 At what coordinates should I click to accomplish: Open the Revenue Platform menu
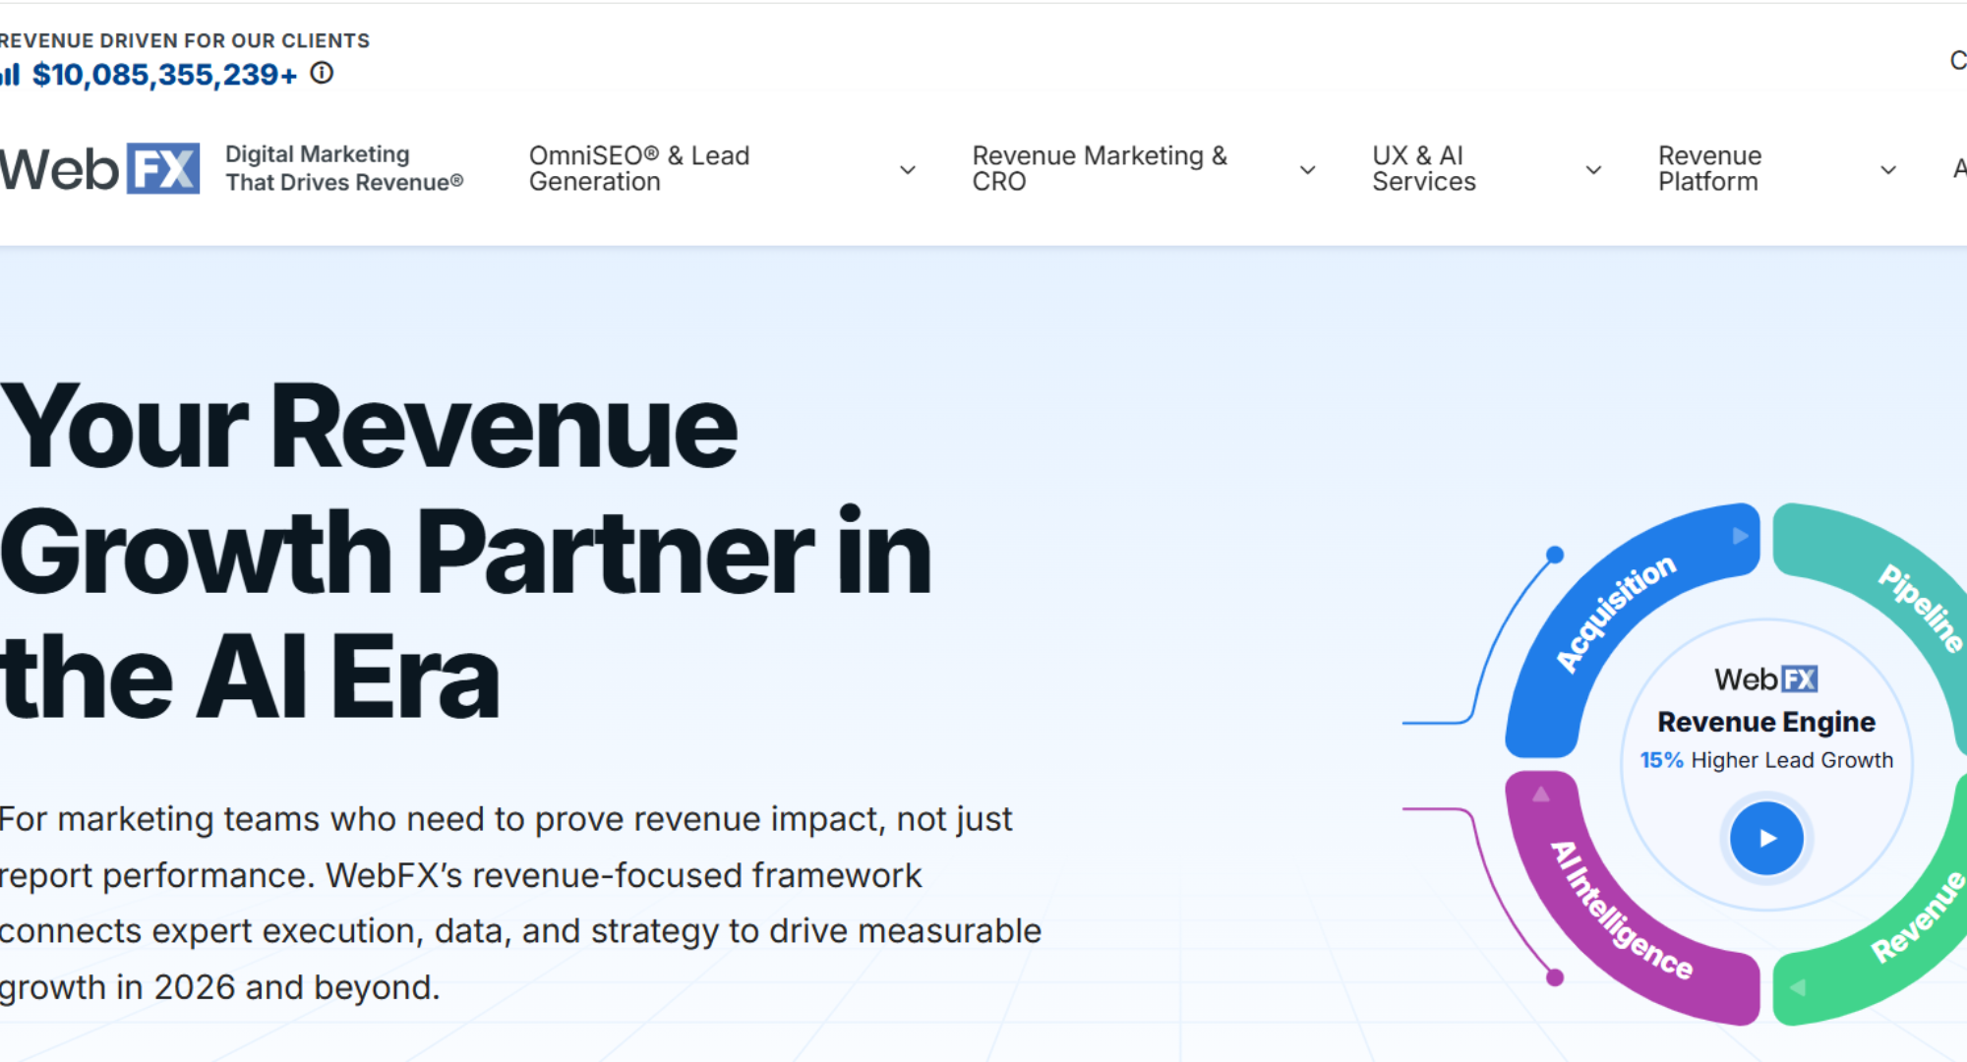coord(1709,168)
